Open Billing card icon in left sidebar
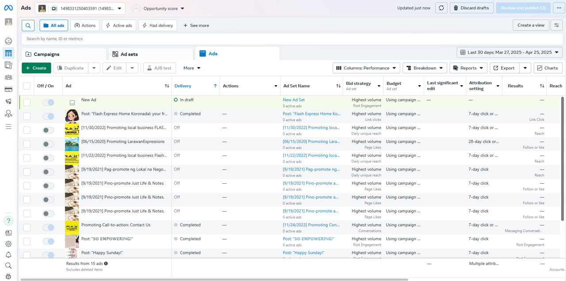Viewport: 566px width, 281px height. click(8, 90)
